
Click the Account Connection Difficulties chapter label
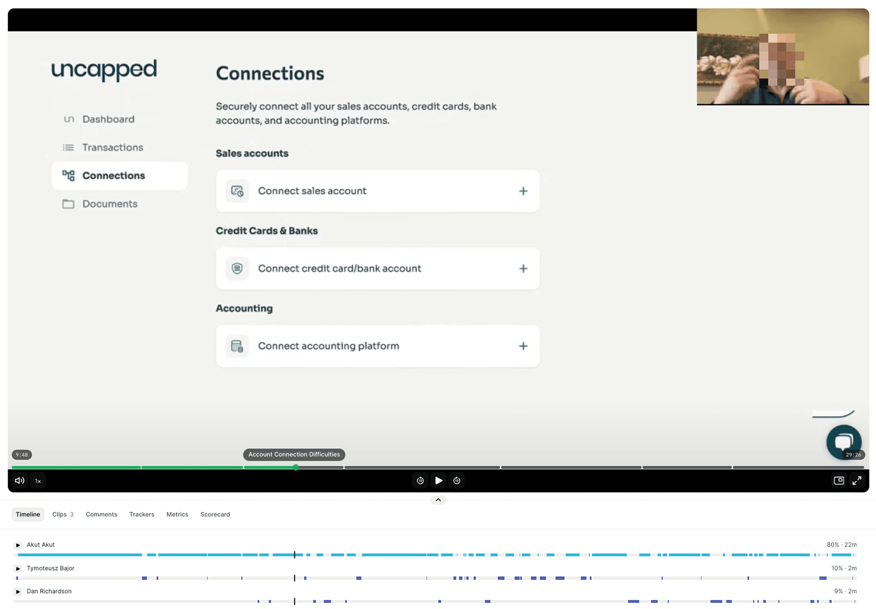(x=294, y=454)
